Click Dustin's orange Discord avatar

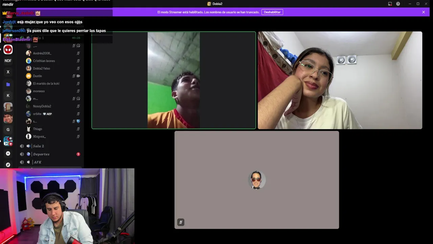[29, 76]
